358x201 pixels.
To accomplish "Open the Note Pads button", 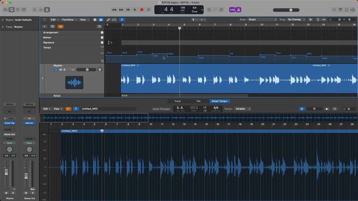I will (x=341, y=10).
